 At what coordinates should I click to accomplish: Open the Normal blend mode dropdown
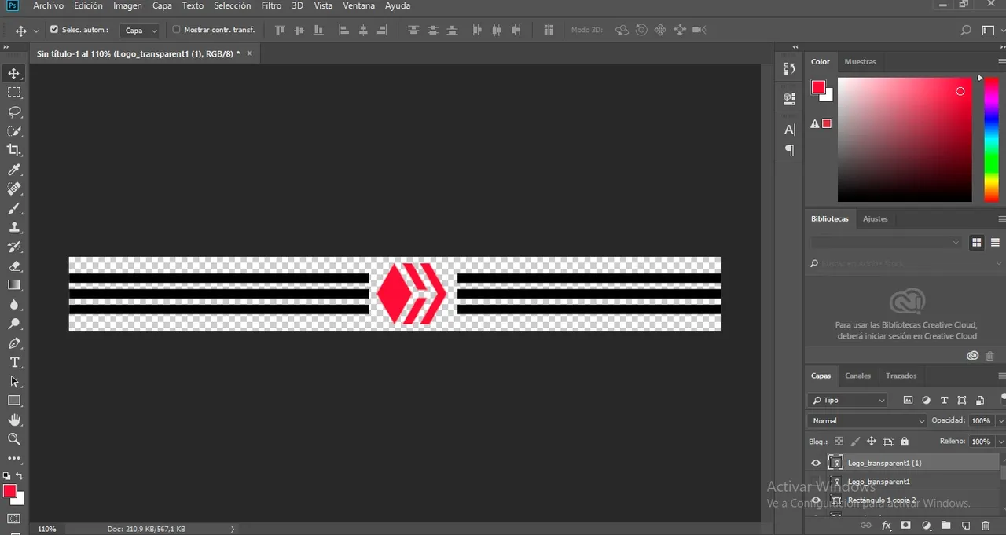(867, 421)
